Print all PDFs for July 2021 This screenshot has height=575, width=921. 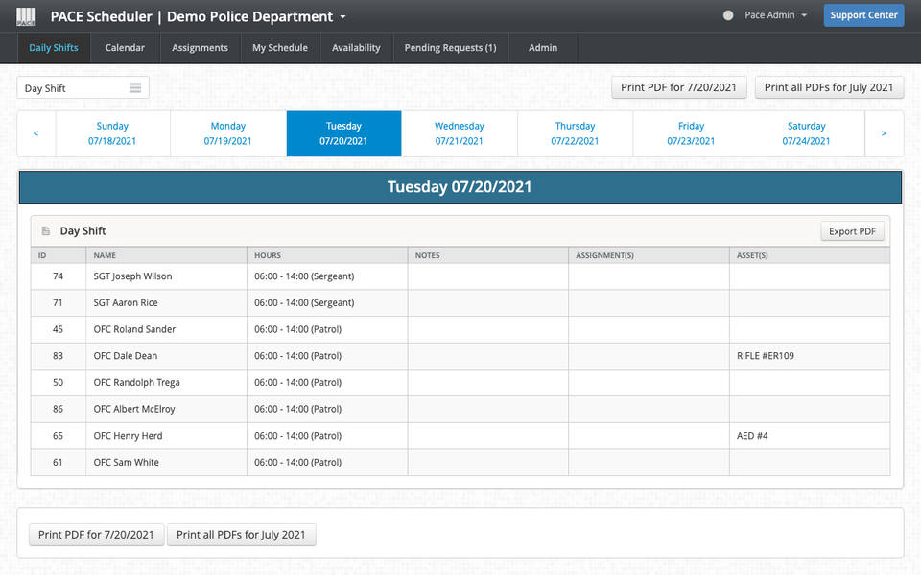pyautogui.click(x=829, y=86)
